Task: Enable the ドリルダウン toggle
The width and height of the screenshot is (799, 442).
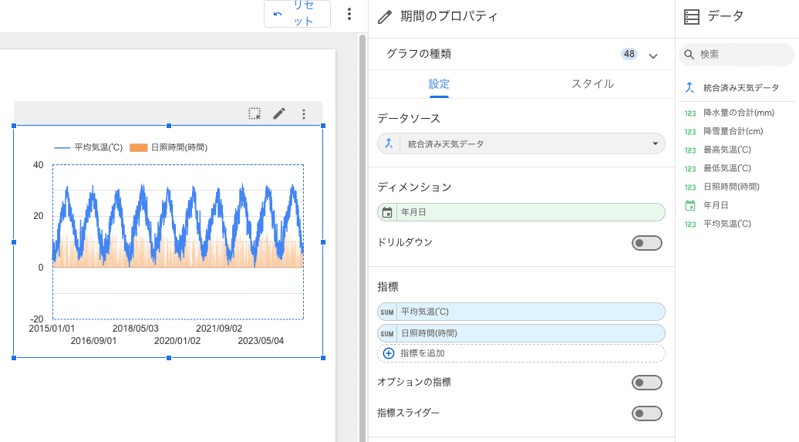Action: point(646,243)
